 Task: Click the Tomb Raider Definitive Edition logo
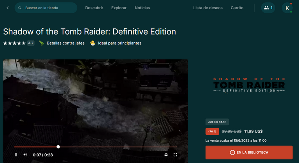click(249, 85)
